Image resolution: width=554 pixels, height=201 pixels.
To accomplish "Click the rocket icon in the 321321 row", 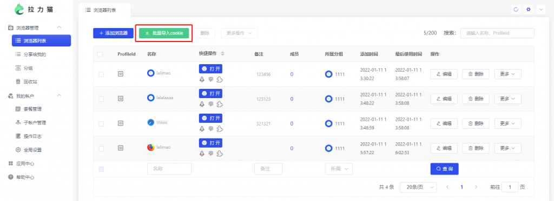I will click(x=202, y=128).
